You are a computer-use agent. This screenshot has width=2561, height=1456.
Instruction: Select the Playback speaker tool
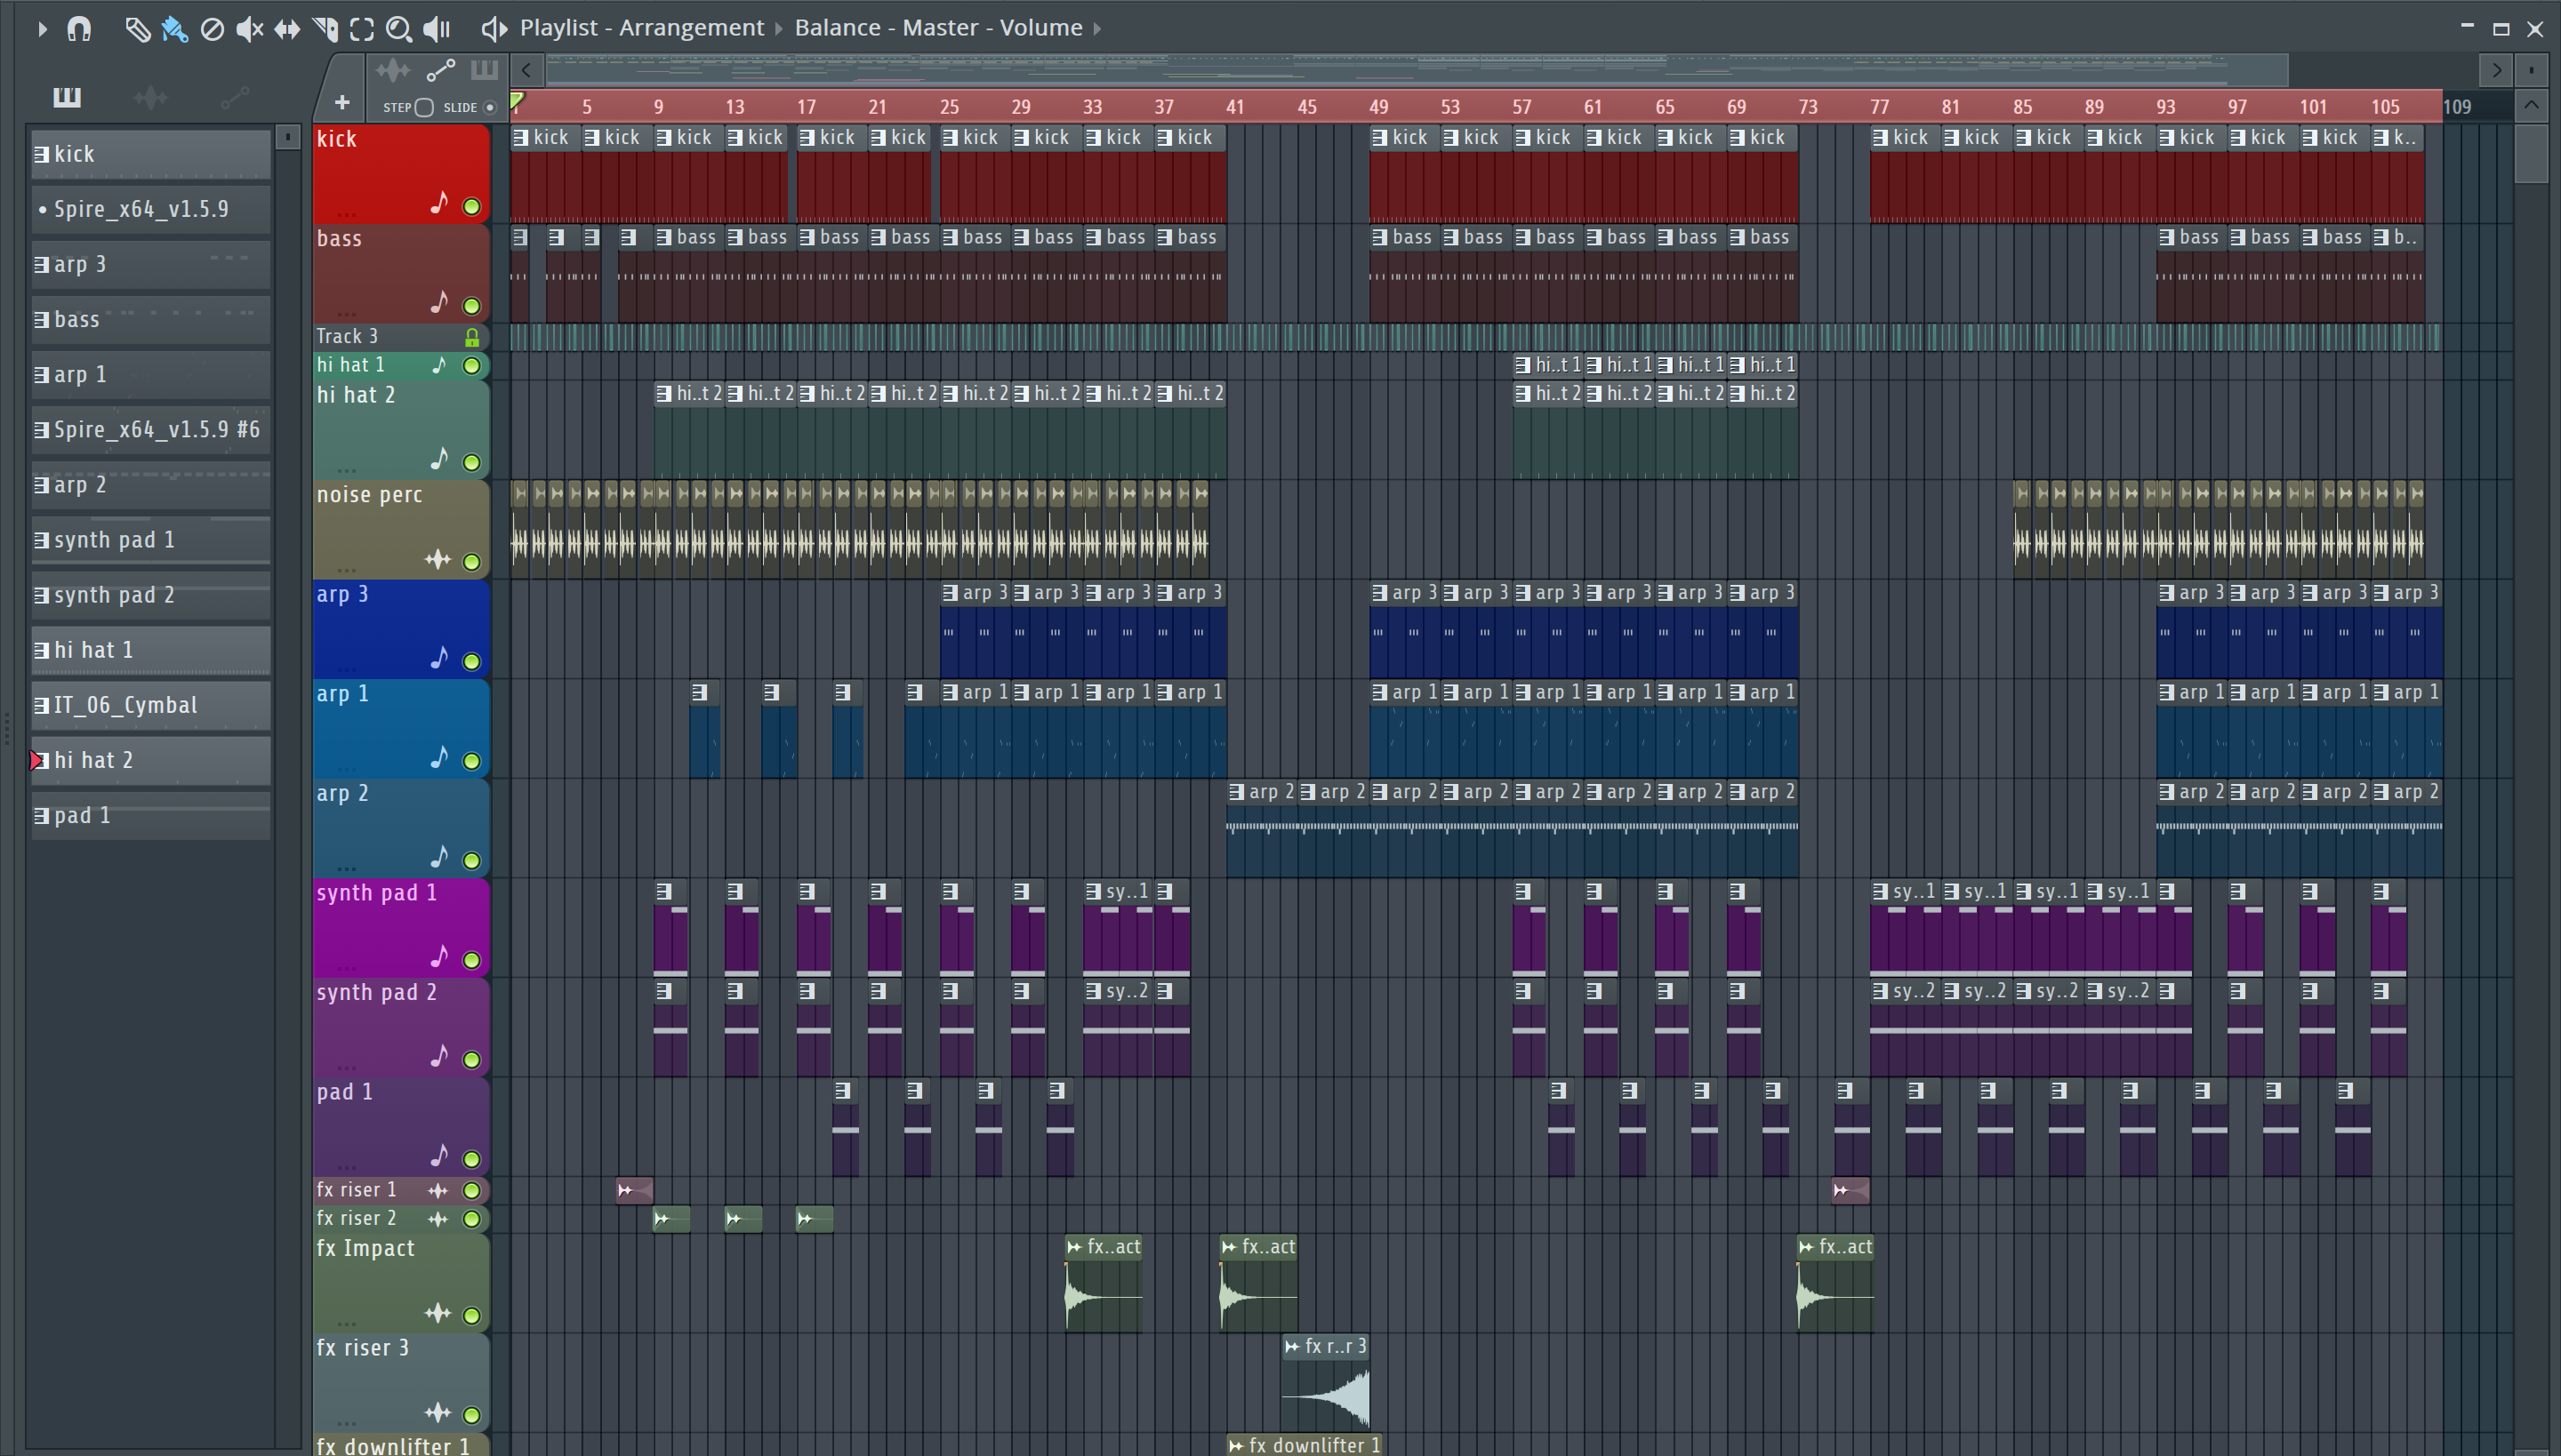click(x=438, y=29)
